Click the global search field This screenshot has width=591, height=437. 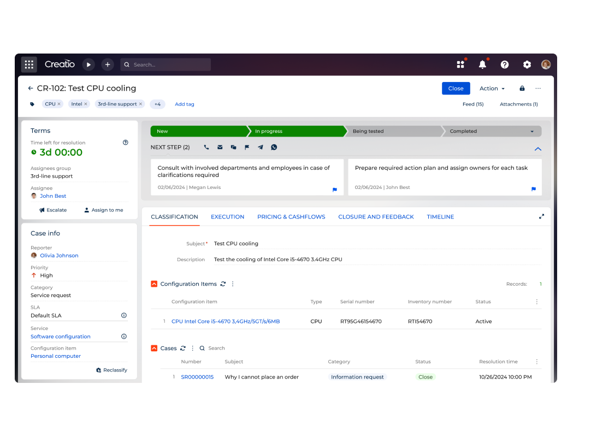click(166, 64)
